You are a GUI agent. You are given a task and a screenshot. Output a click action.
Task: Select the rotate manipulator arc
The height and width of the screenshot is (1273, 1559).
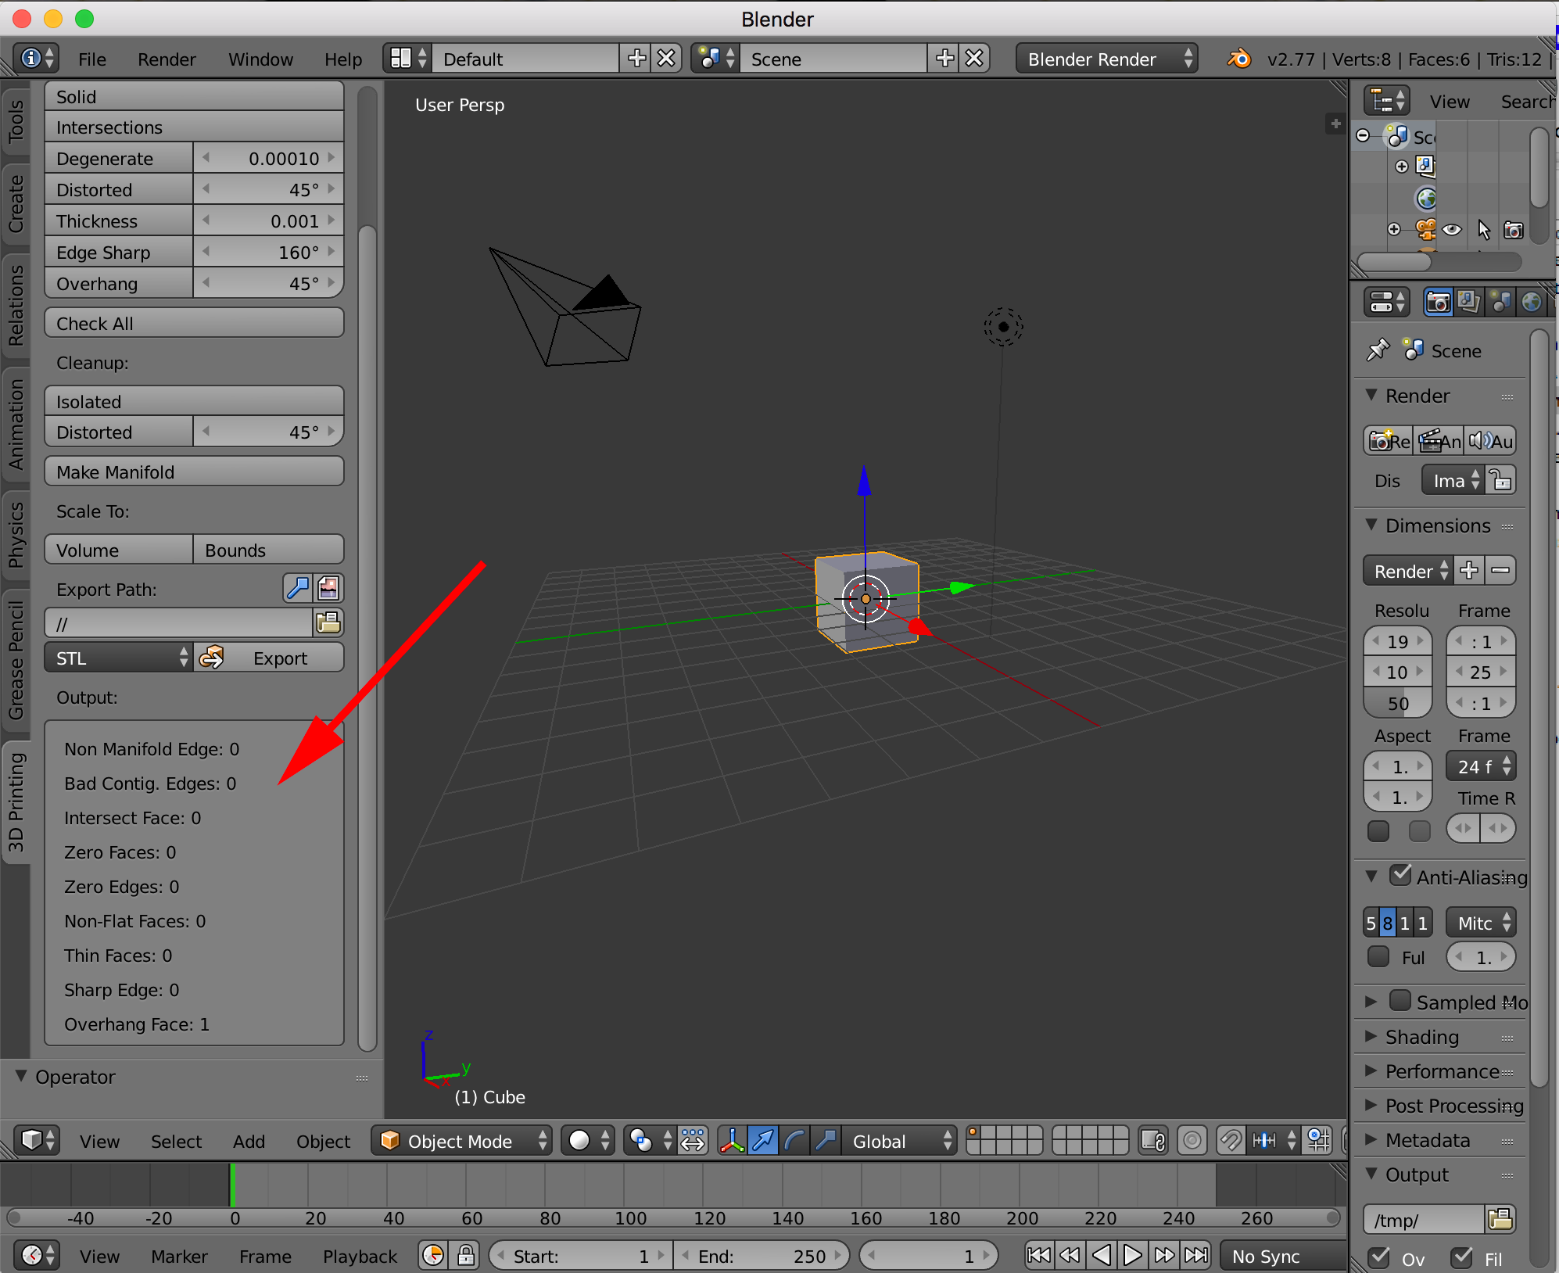point(794,1141)
